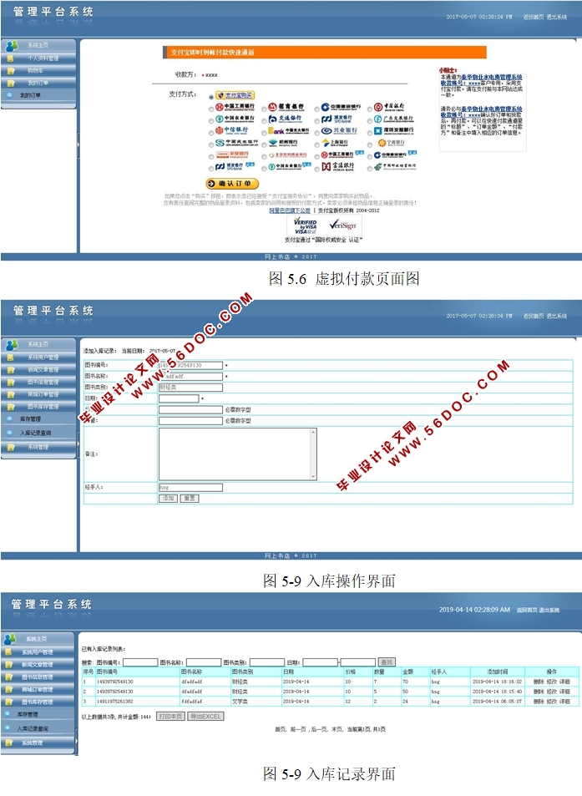Select the 兴业银行 radio button

coord(317,132)
